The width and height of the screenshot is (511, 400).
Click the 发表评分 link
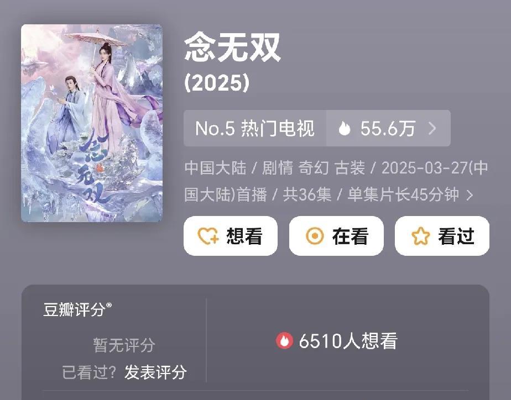[x=155, y=372]
